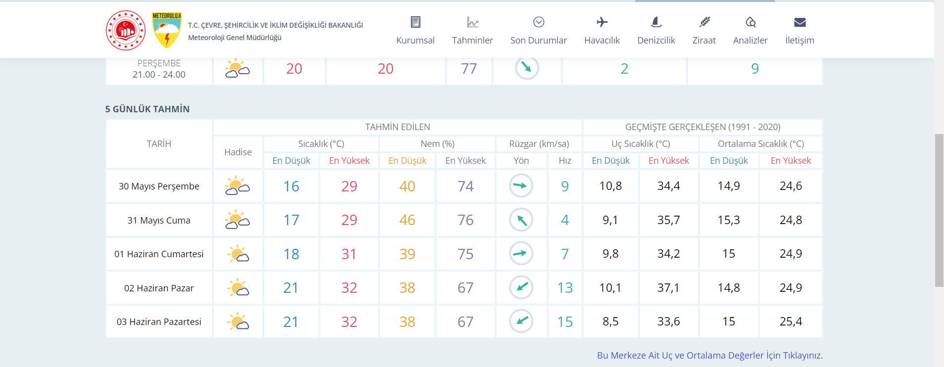The height and width of the screenshot is (367, 944).
Task: Click the Son Durumlar checkmark icon
Action: [x=539, y=22]
